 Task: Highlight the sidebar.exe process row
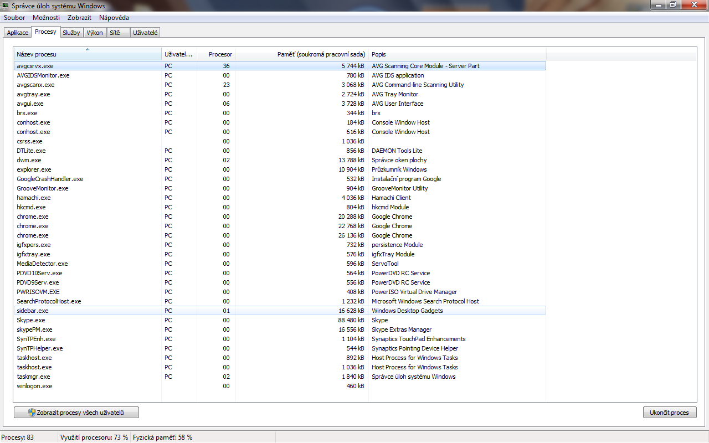click(33, 311)
